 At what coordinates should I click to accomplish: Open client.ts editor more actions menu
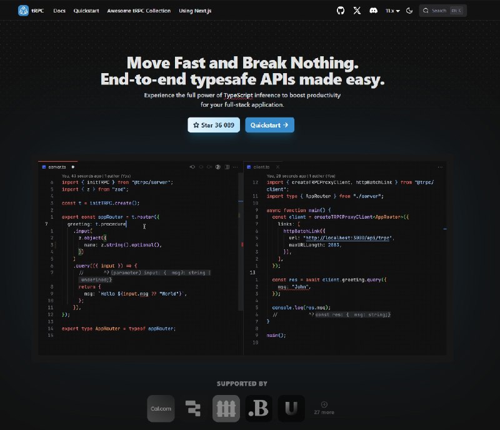click(440, 167)
